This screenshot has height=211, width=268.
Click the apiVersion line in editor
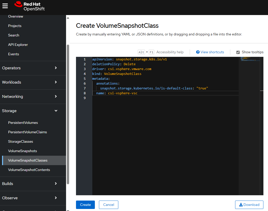(x=130, y=59)
